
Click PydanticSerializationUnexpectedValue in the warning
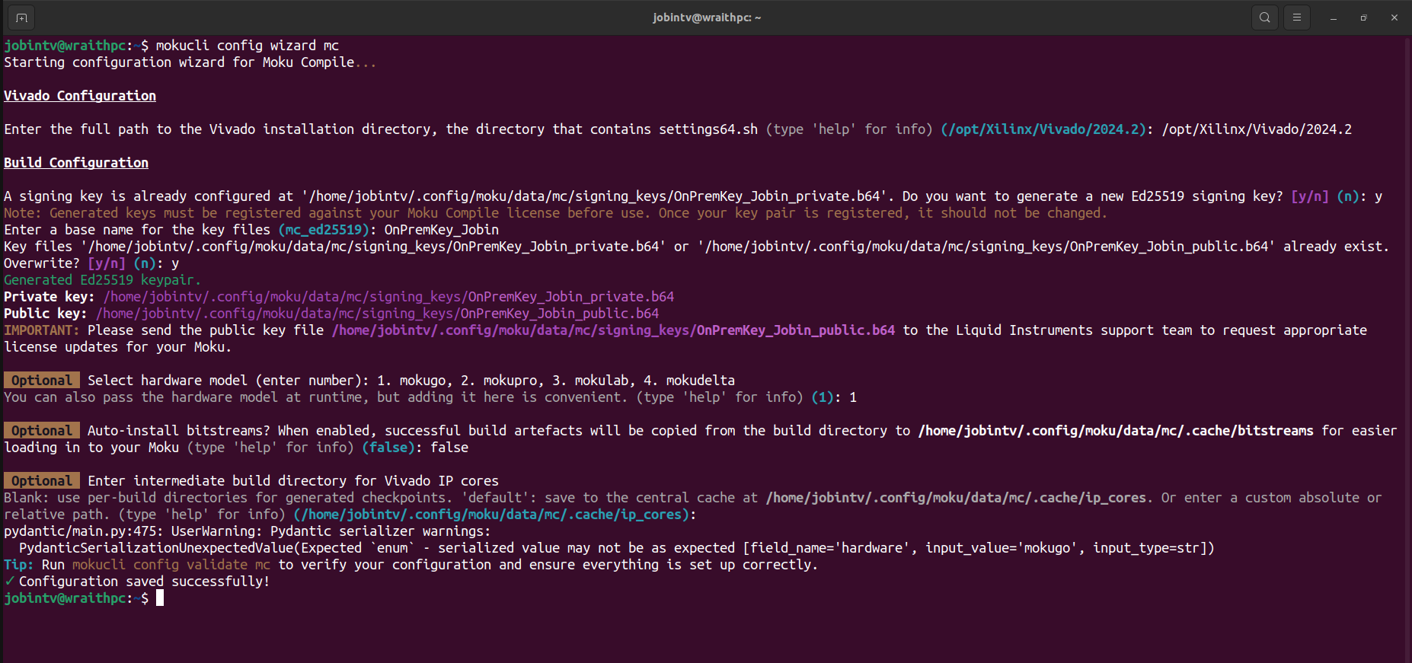(x=156, y=548)
